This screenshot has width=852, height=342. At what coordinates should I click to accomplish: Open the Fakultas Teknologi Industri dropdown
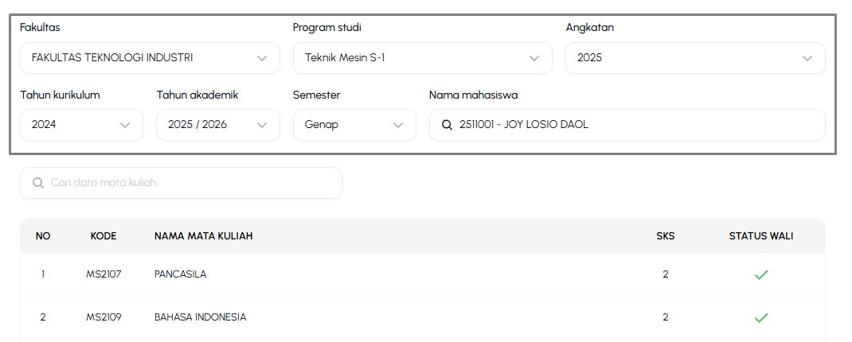click(x=150, y=58)
